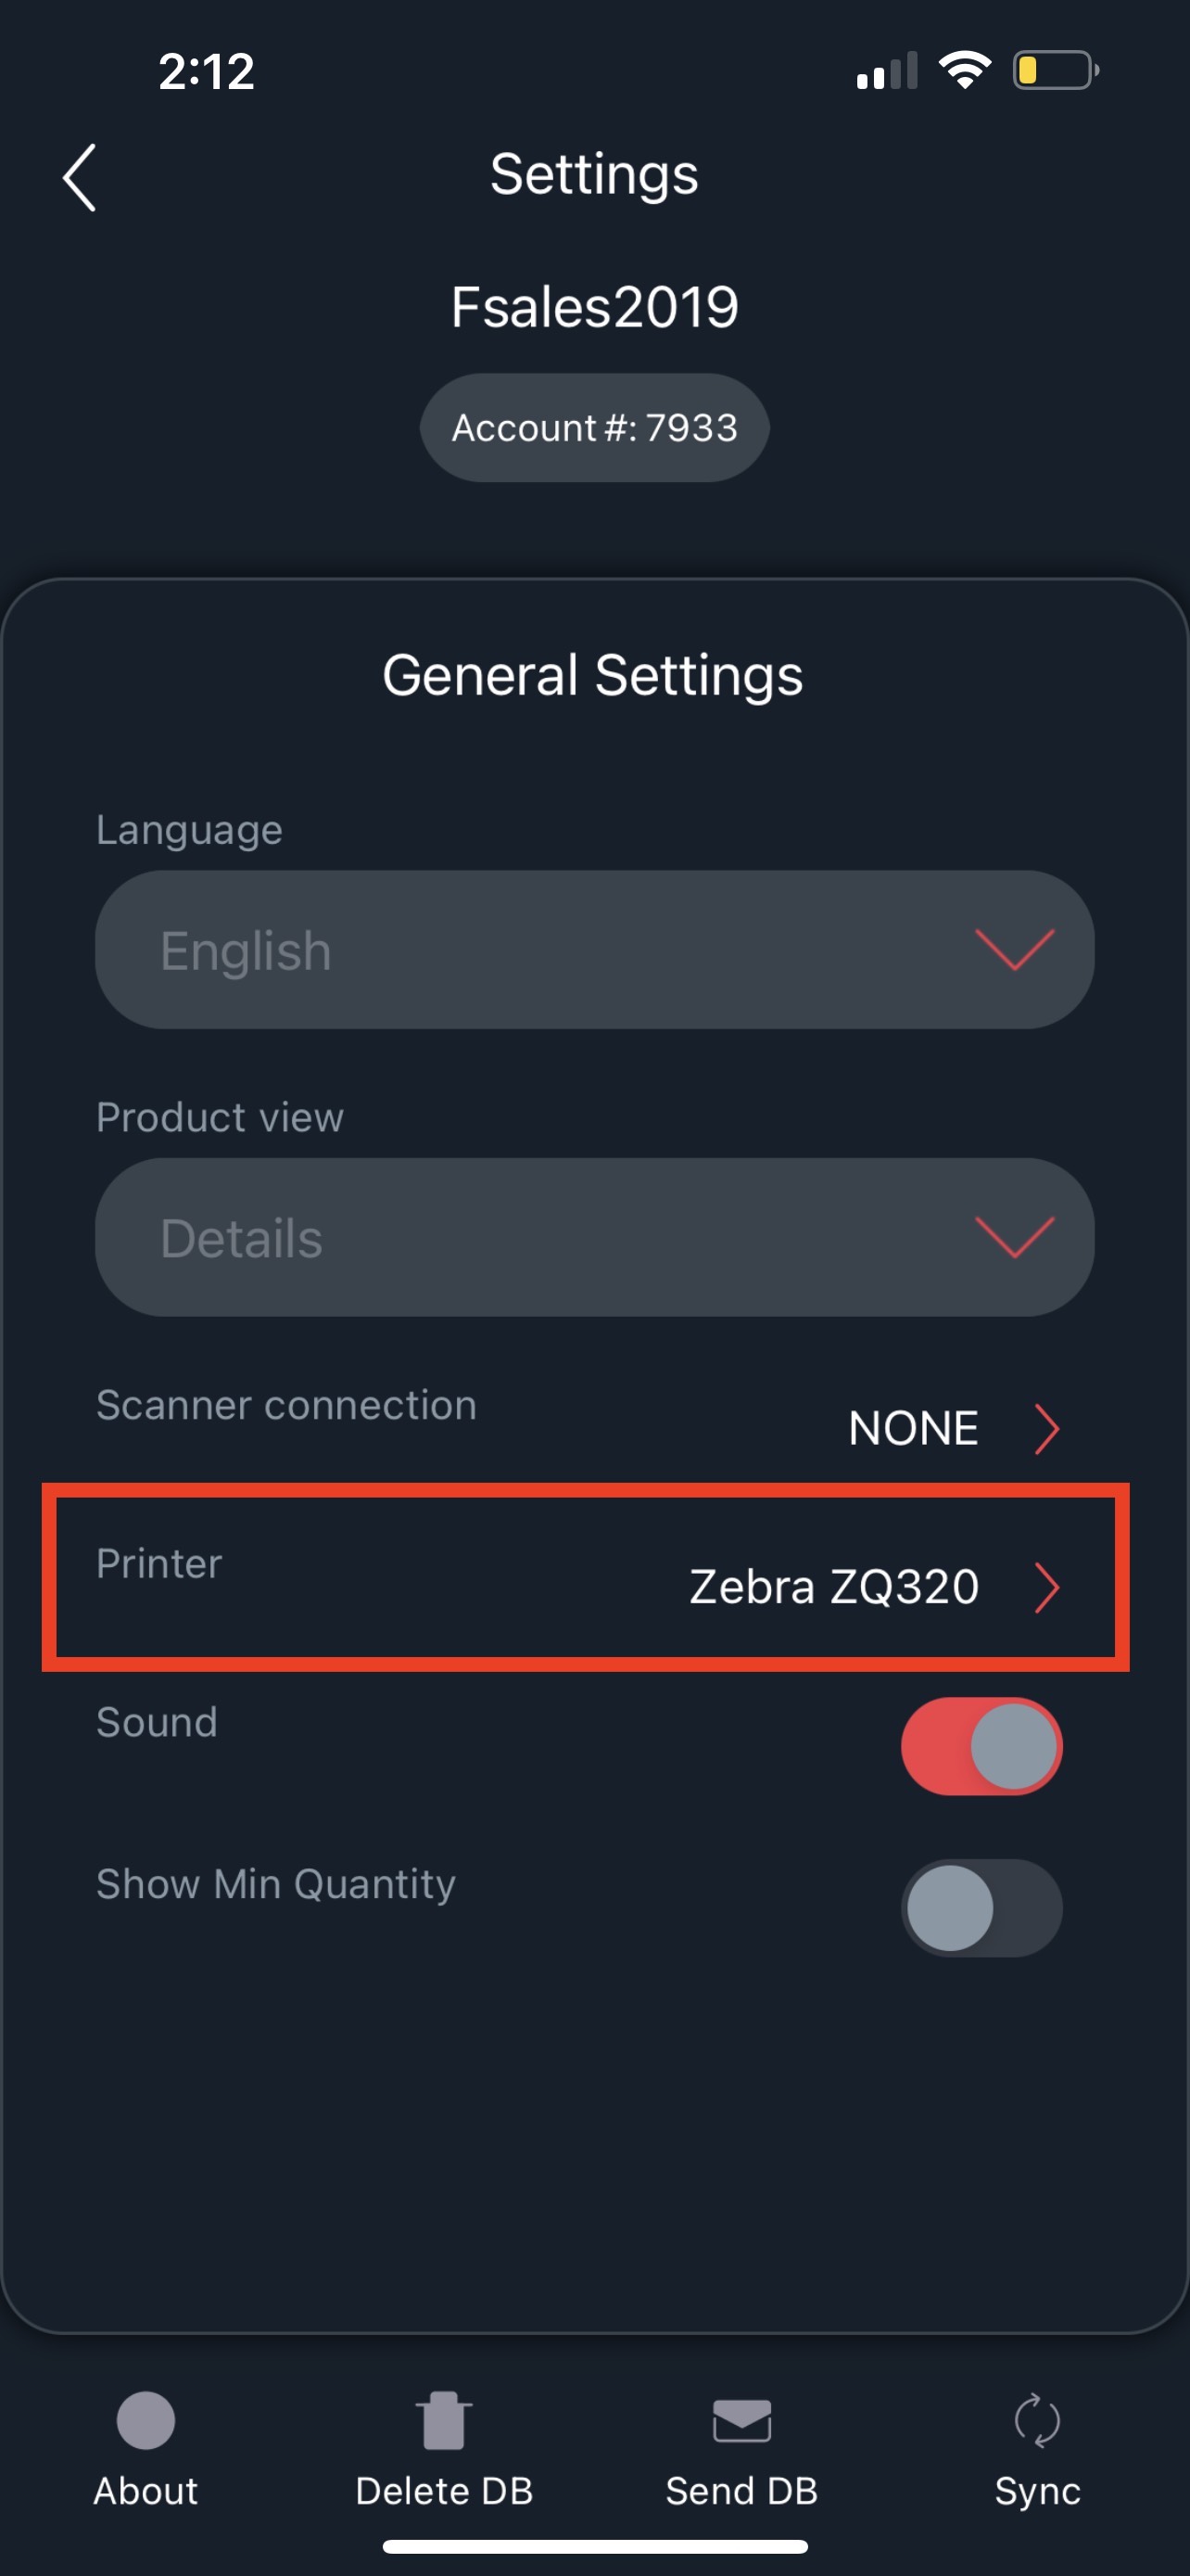Tap the Sync arrows icon
The image size is (1190, 2576).
click(x=1037, y=2421)
